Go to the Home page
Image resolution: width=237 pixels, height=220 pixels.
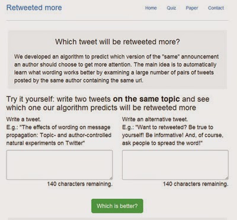tap(151, 8)
